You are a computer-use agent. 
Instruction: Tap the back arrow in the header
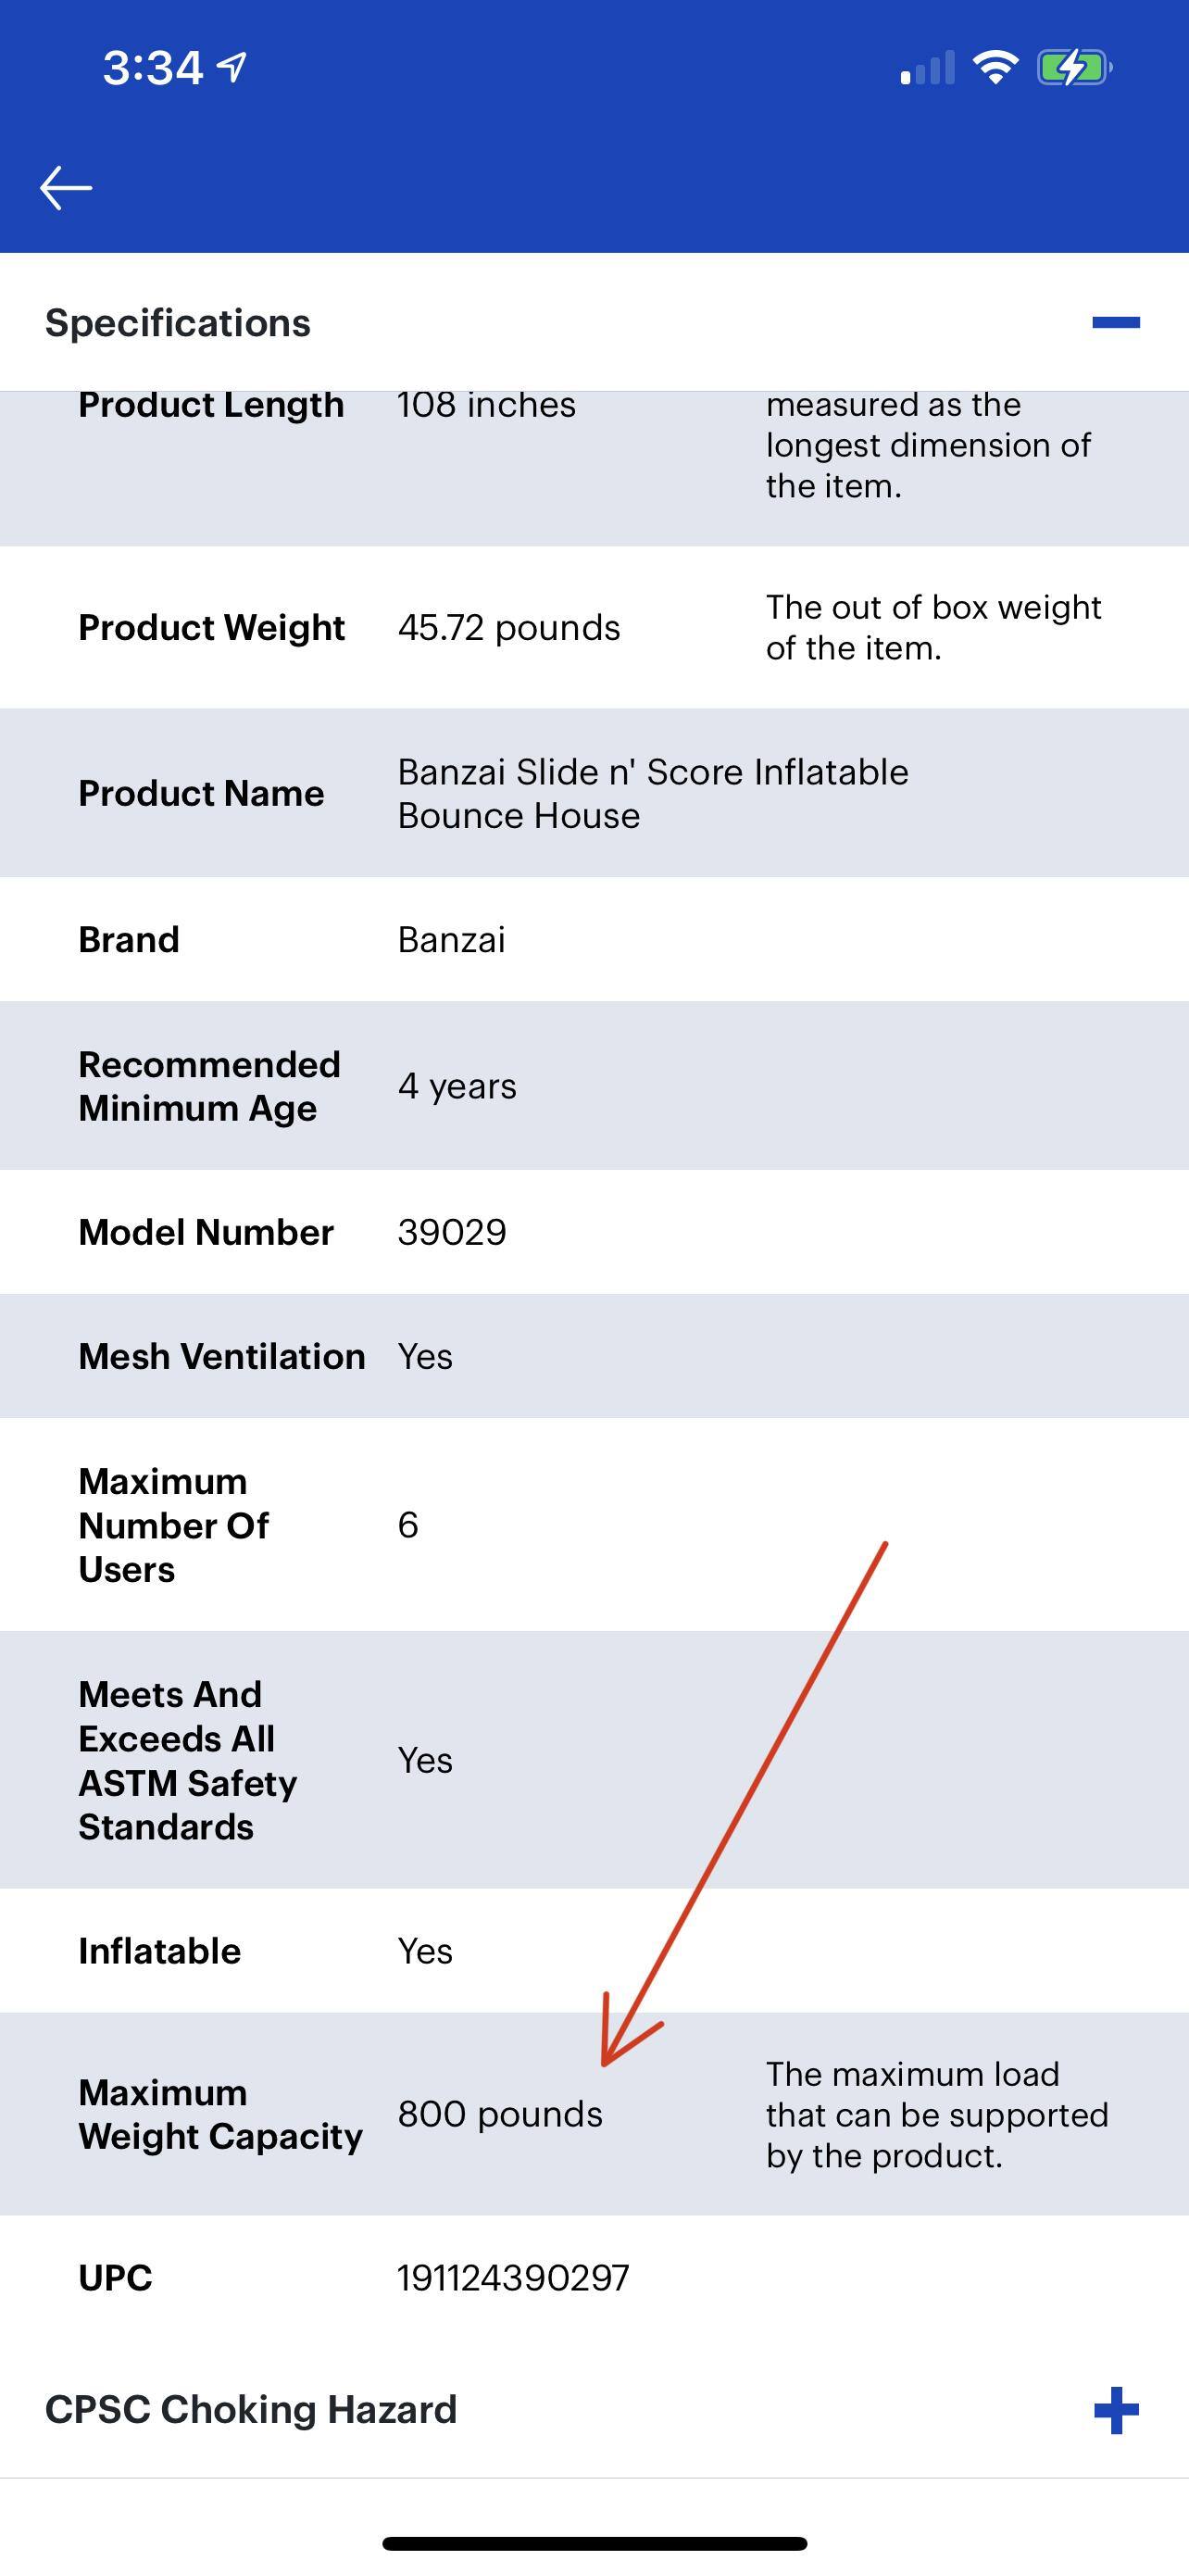click(x=64, y=186)
